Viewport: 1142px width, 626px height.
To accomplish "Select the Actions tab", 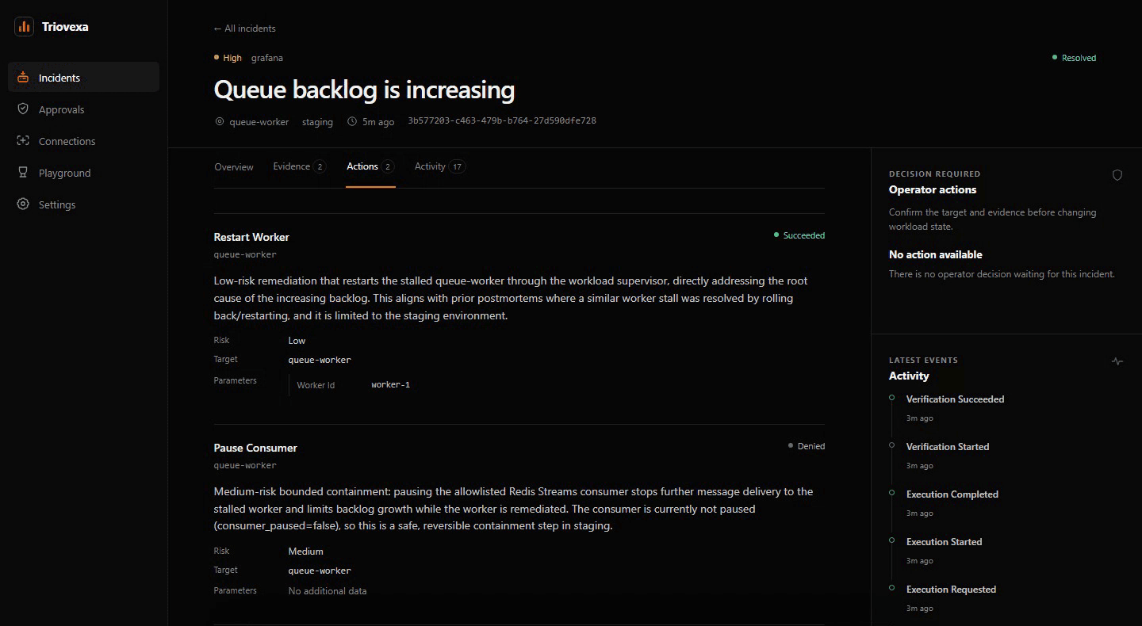I will (370, 166).
